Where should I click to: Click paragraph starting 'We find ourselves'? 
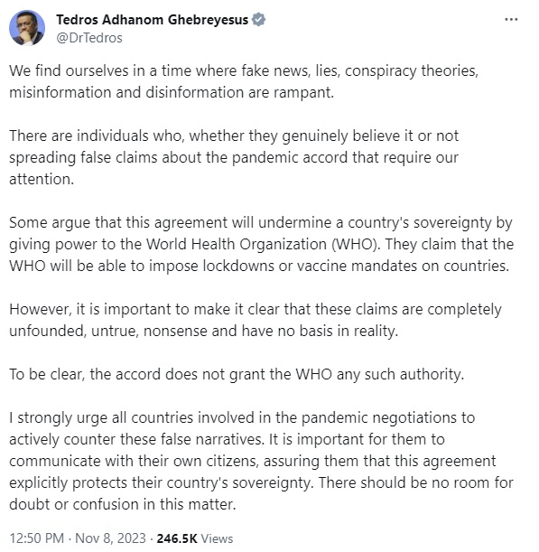pos(244,81)
